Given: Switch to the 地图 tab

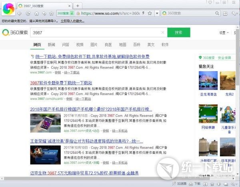Looking at the screenshot, I should tap(123, 44).
